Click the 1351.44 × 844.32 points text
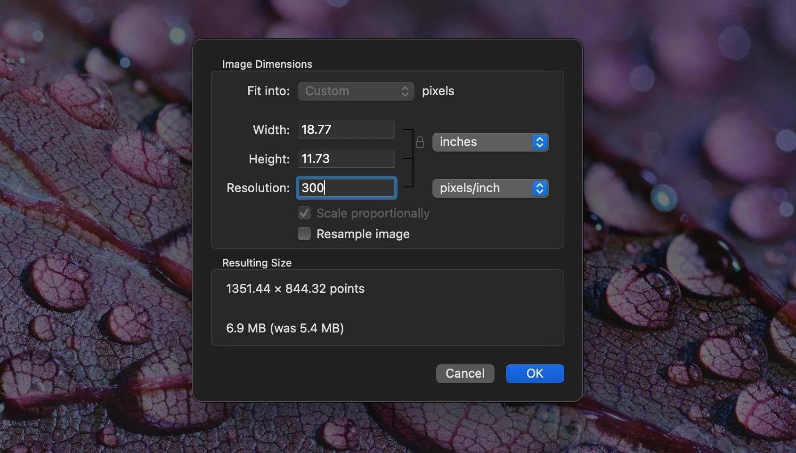The image size is (796, 453). 295,289
